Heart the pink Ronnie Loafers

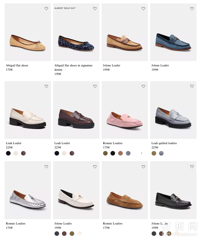click(143, 86)
